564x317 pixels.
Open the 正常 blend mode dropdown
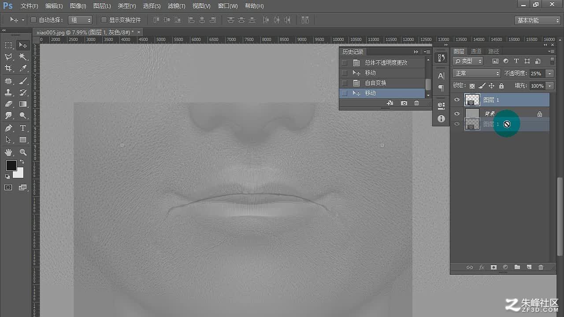pos(477,74)
